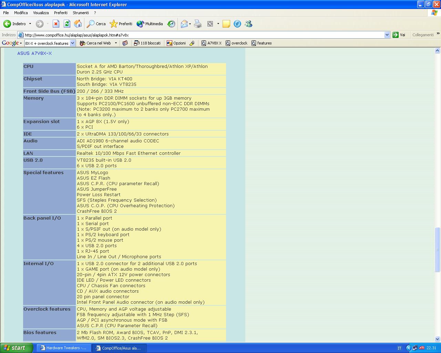Click the features word-find button
The image size is (441, 353).
261,43
